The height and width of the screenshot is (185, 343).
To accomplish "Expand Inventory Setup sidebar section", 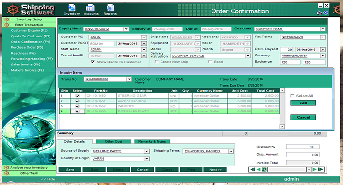I will tap(29, 19).
